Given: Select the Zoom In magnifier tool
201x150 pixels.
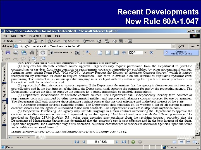Looking at the screenshot, I should coord(88,52).
